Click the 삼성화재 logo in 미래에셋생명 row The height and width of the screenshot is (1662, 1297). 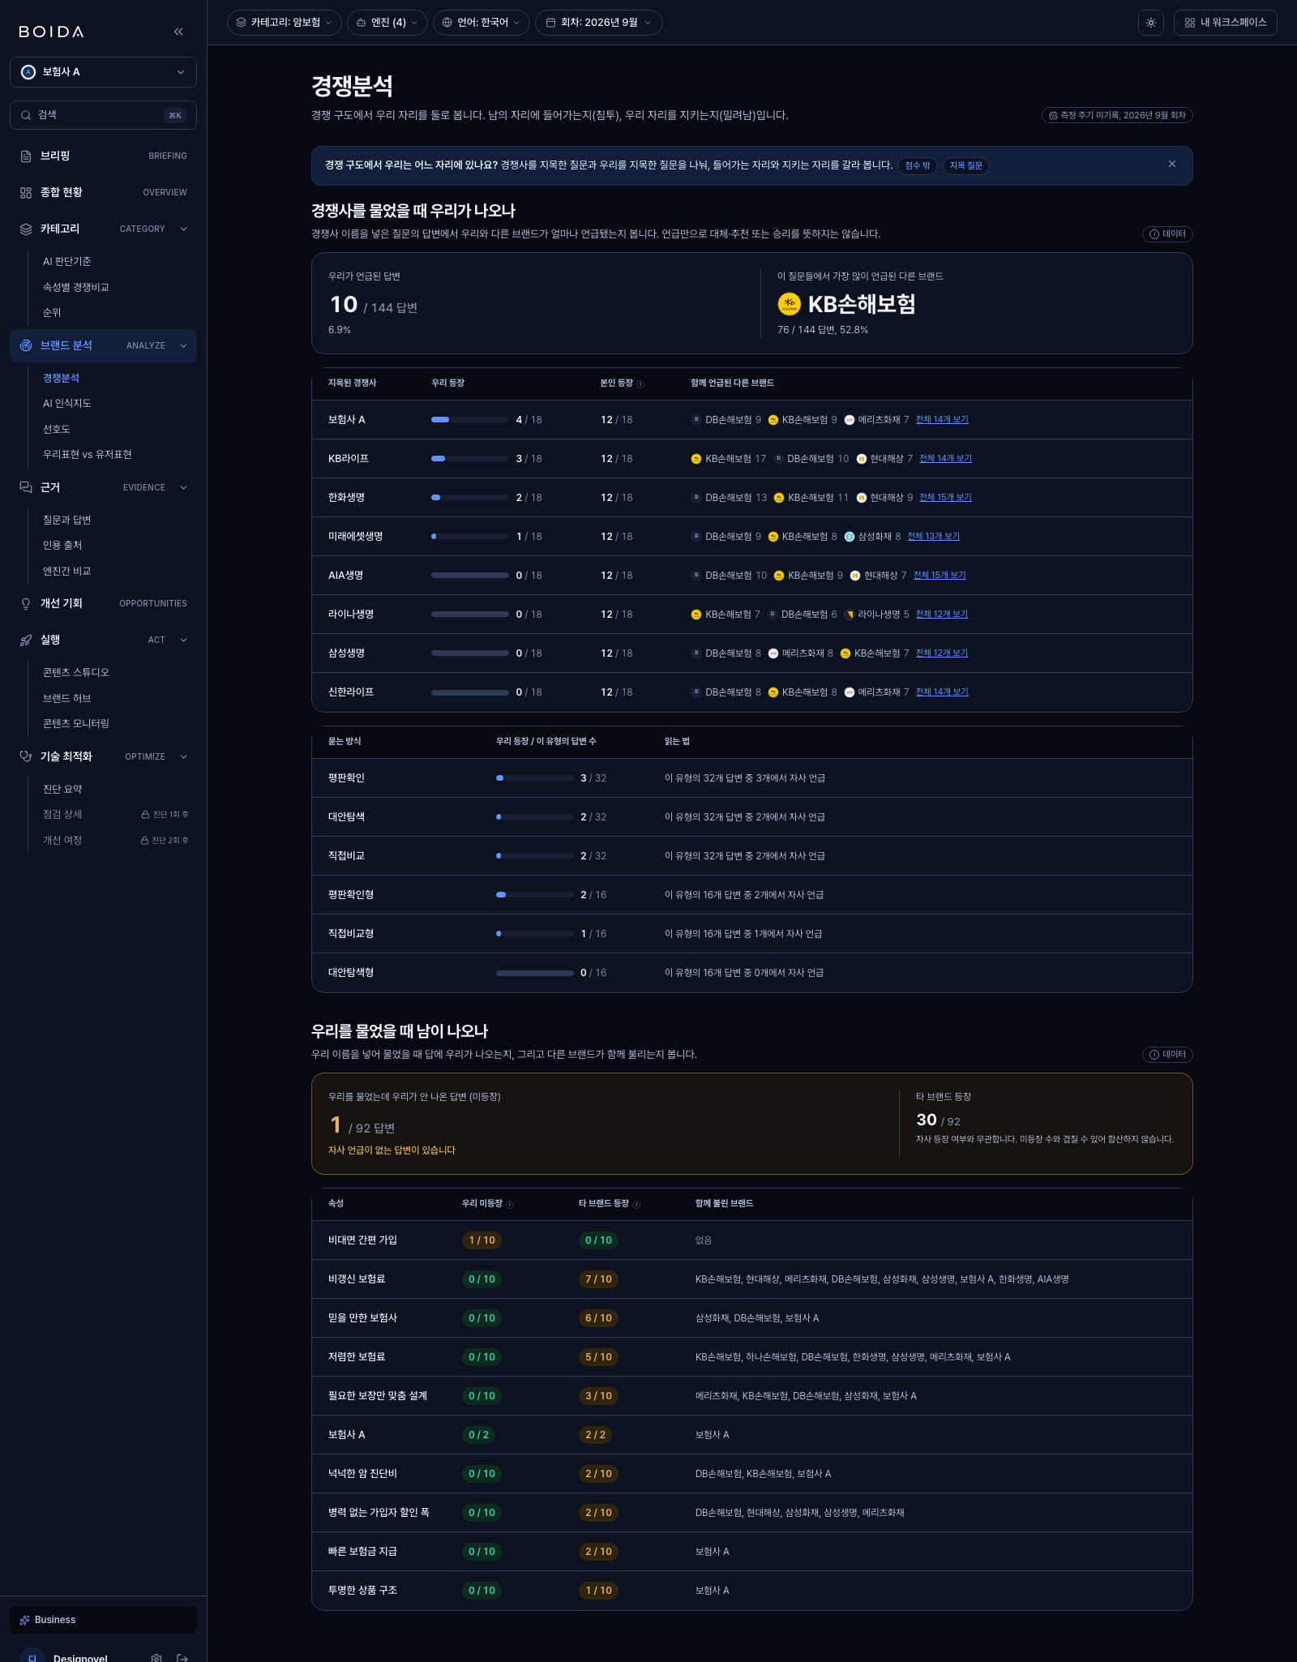850,537
